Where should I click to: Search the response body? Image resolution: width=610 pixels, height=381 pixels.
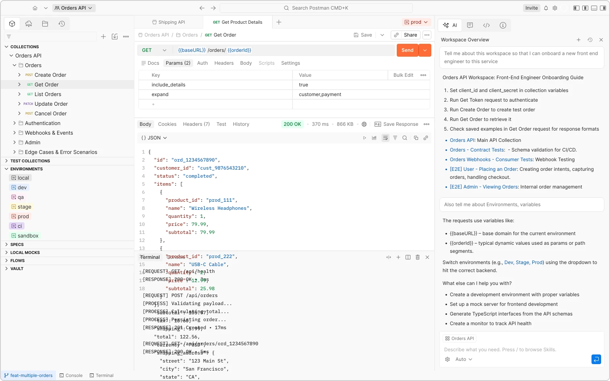pyautogui.click(x=405, y=138)
